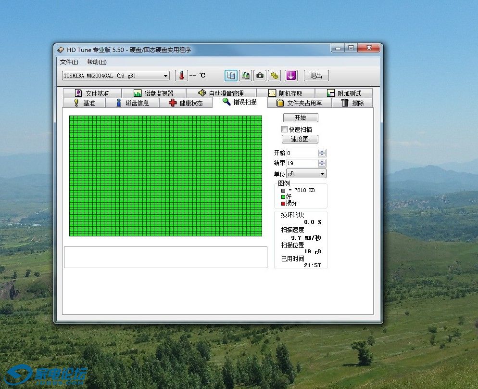Open the 帮助(H) menu

pyautogui.click(x=96, y=62)
